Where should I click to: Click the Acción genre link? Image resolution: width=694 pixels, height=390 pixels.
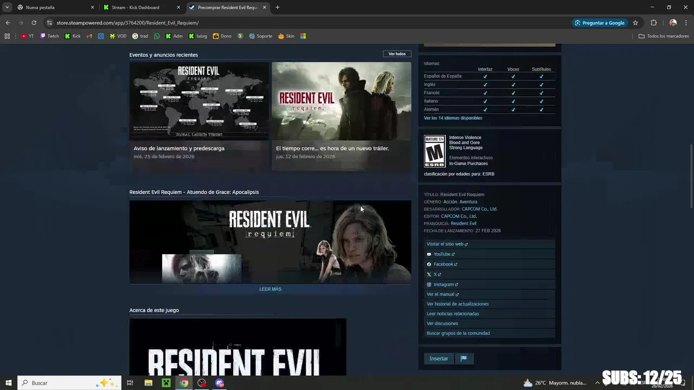pyautogui.click(x=450, y=201)
